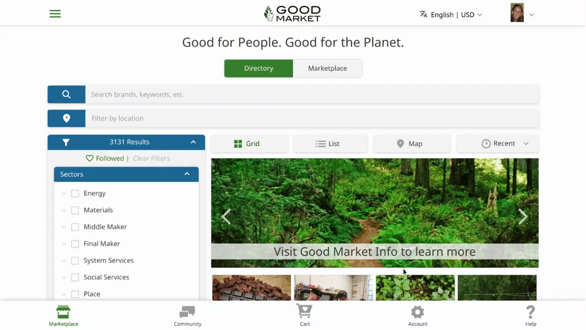Select the Map view tab
Screen dimensions: 586x330
(x=412, y=144)
